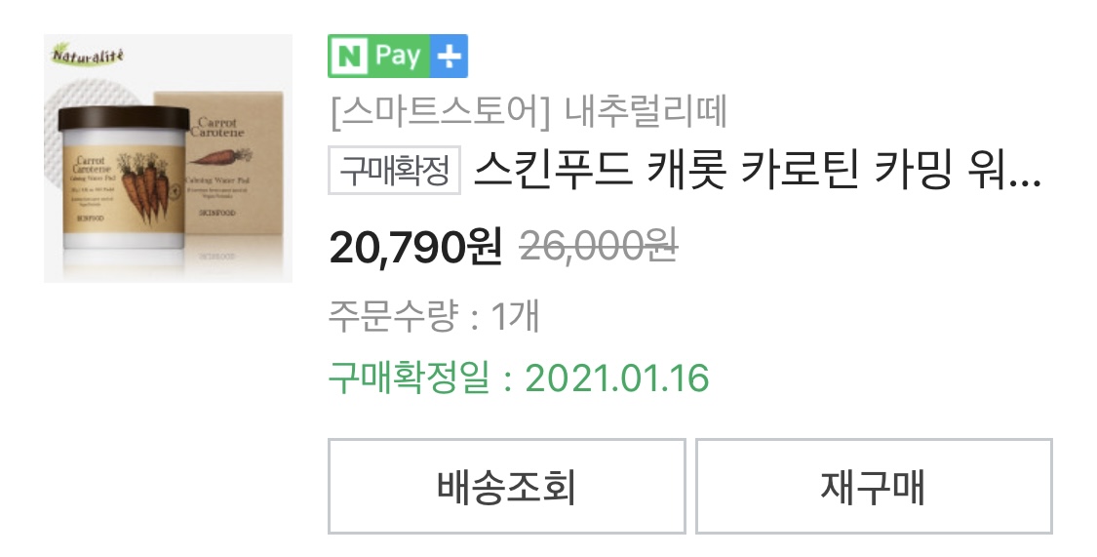The height and width of the screenshot is (557, 1097).
Task: Click the 내추럴리떼 seller name text
Action: point(646,112)
